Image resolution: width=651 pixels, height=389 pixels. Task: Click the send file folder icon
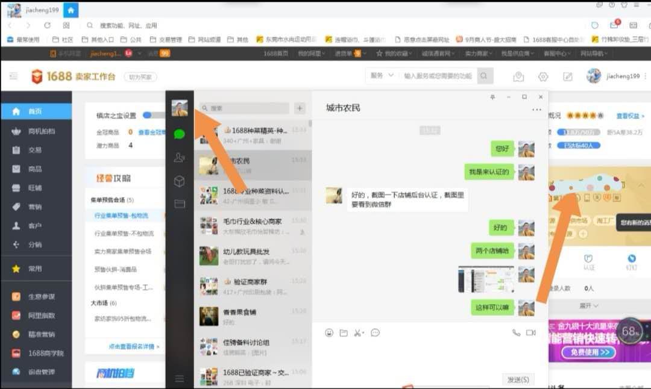(344, 332)
